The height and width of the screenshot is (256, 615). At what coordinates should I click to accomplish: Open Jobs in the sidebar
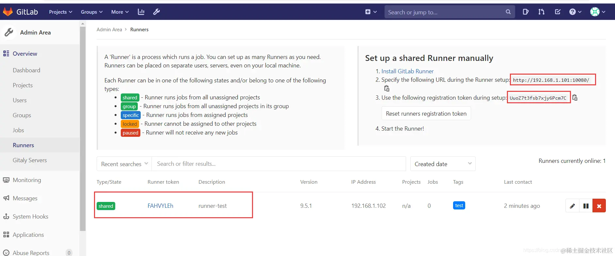click(18, 130)
